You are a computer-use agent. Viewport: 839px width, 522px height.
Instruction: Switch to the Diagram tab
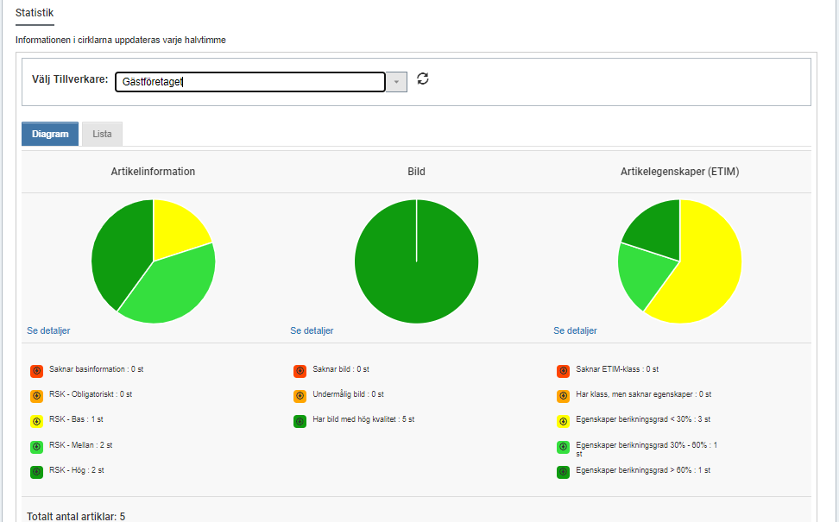(50, 134)
